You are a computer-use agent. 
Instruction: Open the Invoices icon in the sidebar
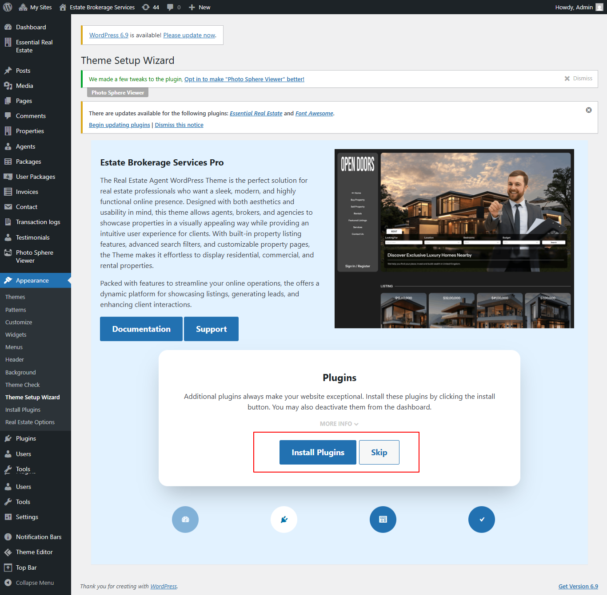[x=9, y=192]
